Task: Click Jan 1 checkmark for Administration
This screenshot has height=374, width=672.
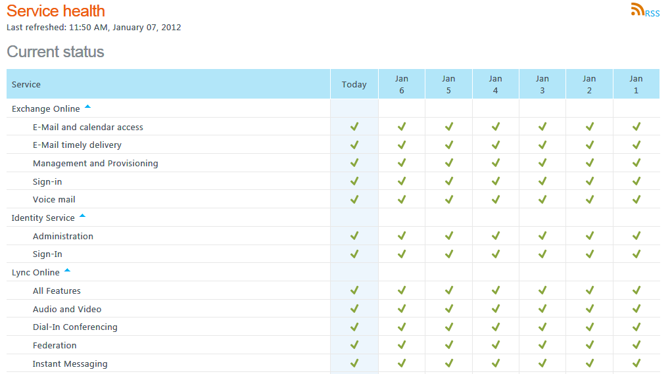Action: tap(636, 235)
